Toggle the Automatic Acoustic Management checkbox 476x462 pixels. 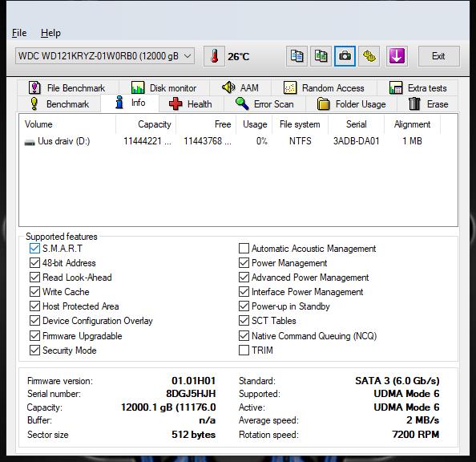coord(244,249)
